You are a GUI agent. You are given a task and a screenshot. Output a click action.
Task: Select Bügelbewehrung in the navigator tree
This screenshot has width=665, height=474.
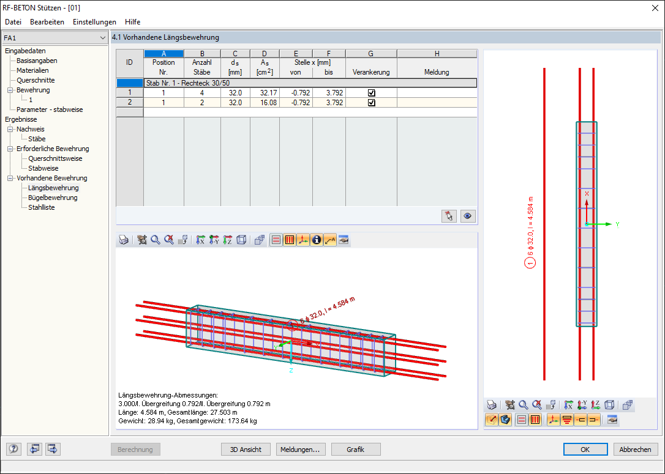[53, 198]
